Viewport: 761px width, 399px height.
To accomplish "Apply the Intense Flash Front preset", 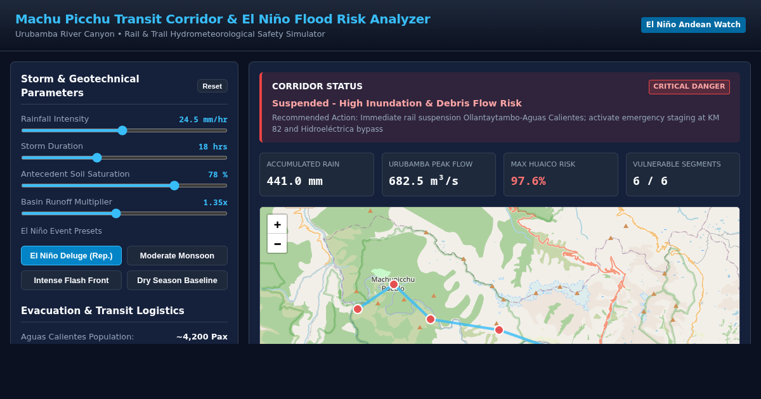I will click(x=71, y=281).
